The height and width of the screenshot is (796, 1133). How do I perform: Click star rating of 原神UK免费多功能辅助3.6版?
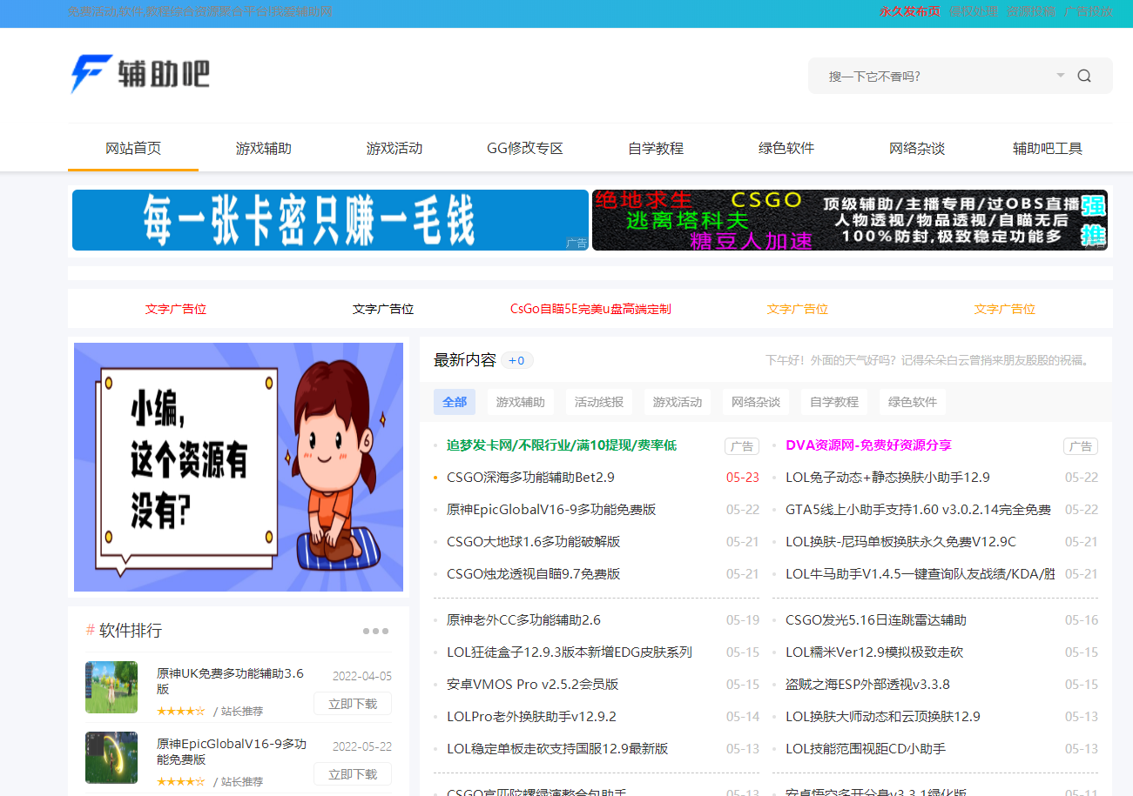point(181,712)
